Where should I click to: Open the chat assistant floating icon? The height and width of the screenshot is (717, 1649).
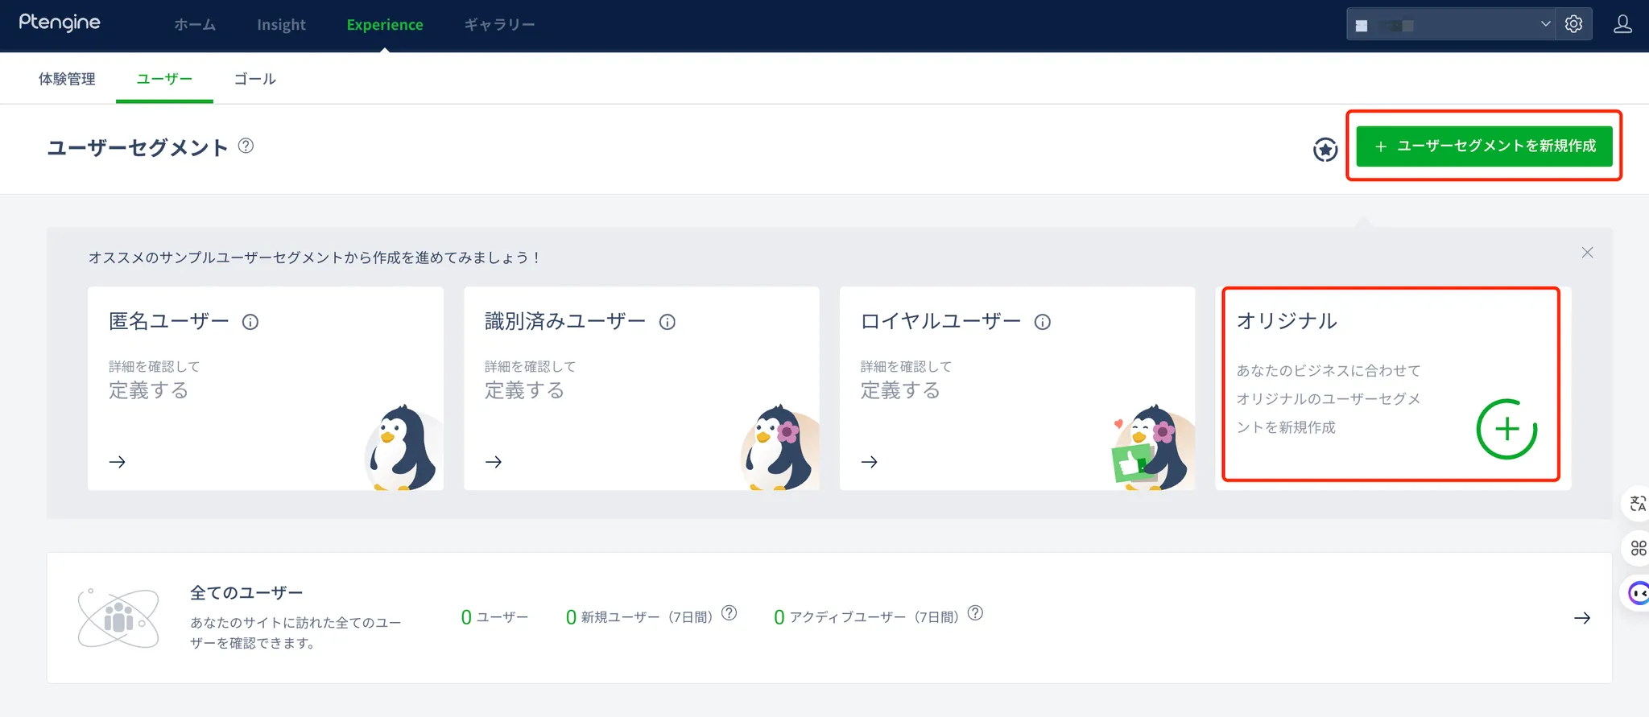[x=1638, y=594]
